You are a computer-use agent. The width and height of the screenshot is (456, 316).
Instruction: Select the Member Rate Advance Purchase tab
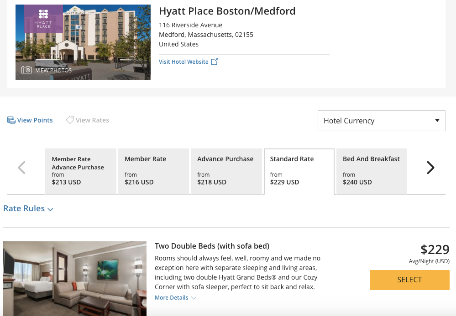point(80,171)
